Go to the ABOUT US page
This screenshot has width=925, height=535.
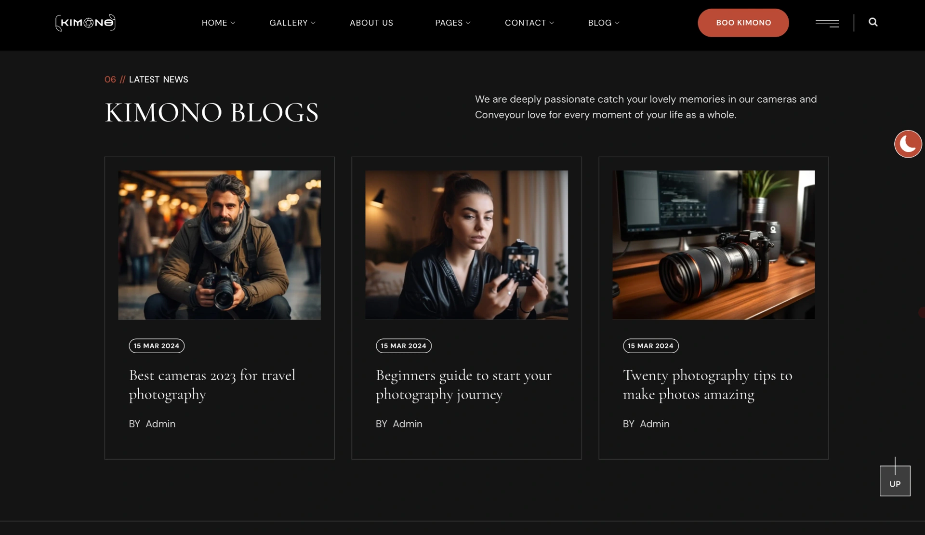click(371, 23)
